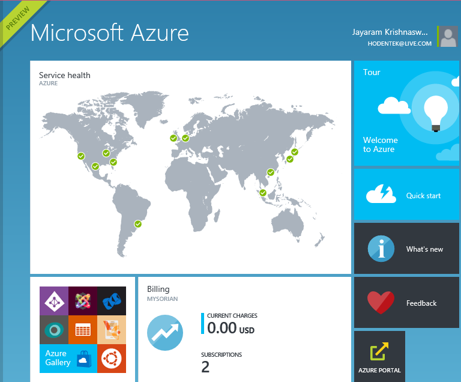Click the MYSORIAN subscription name
The height and width of the screenshot is (382, 461).
[162, 299]
